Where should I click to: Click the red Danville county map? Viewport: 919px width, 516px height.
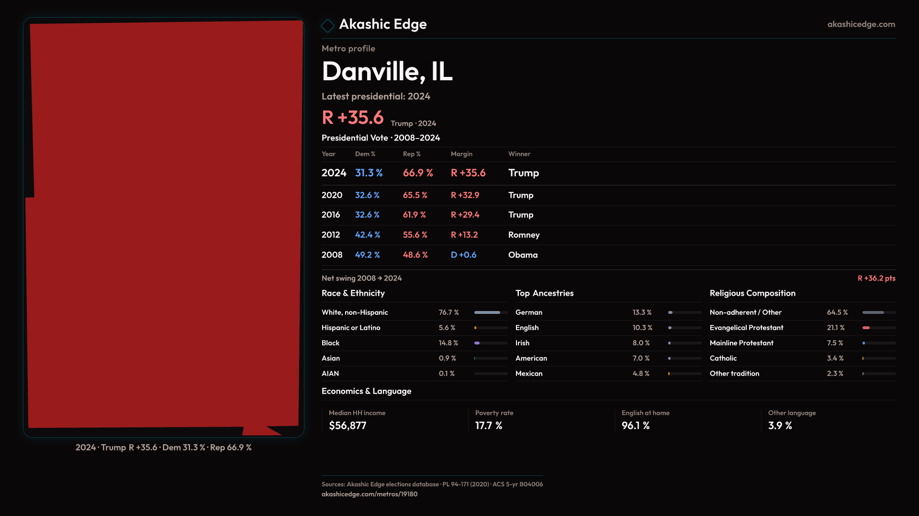[164, 225]
